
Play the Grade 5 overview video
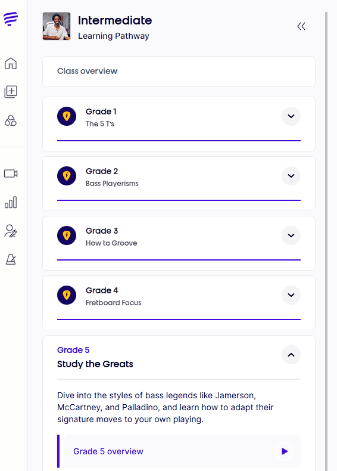(284, 451)
